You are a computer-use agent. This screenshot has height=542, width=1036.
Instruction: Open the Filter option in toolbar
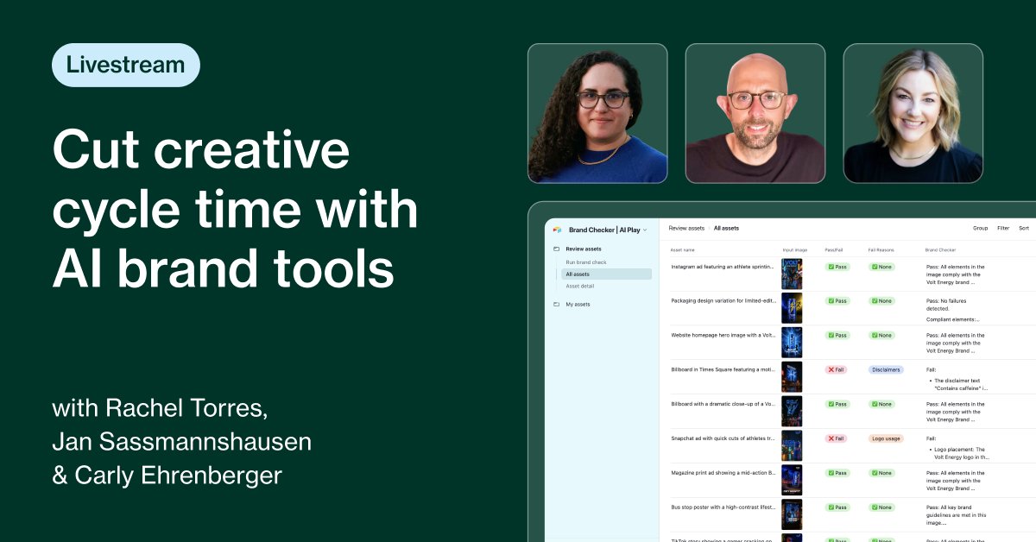coord(1003,229)
